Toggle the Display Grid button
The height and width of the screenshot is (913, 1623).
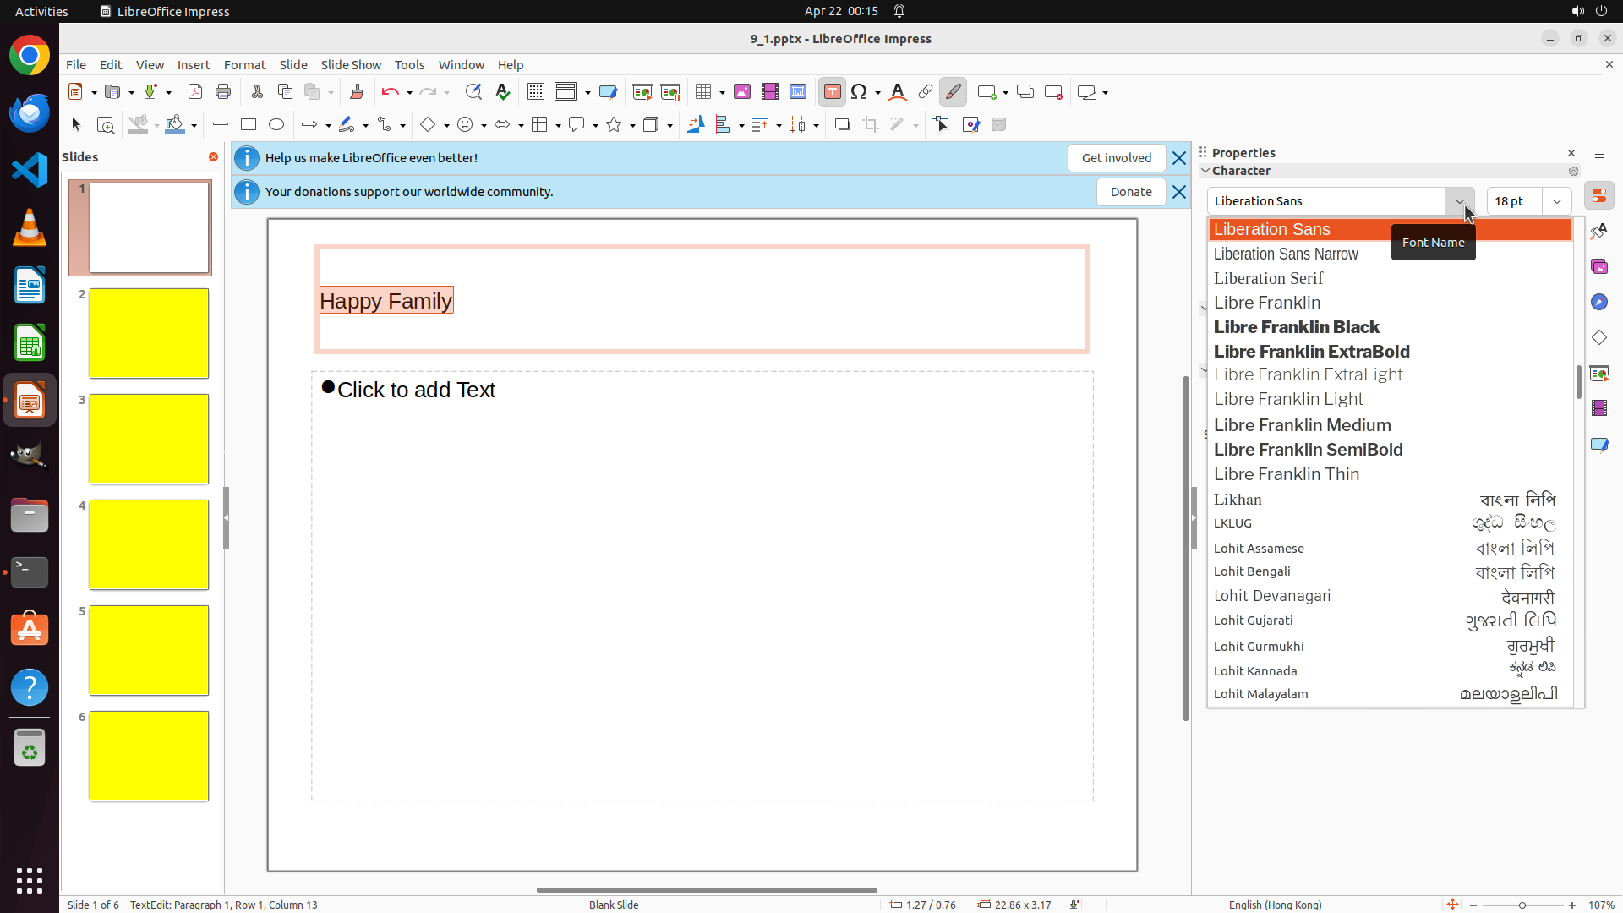tap(536, 92)
